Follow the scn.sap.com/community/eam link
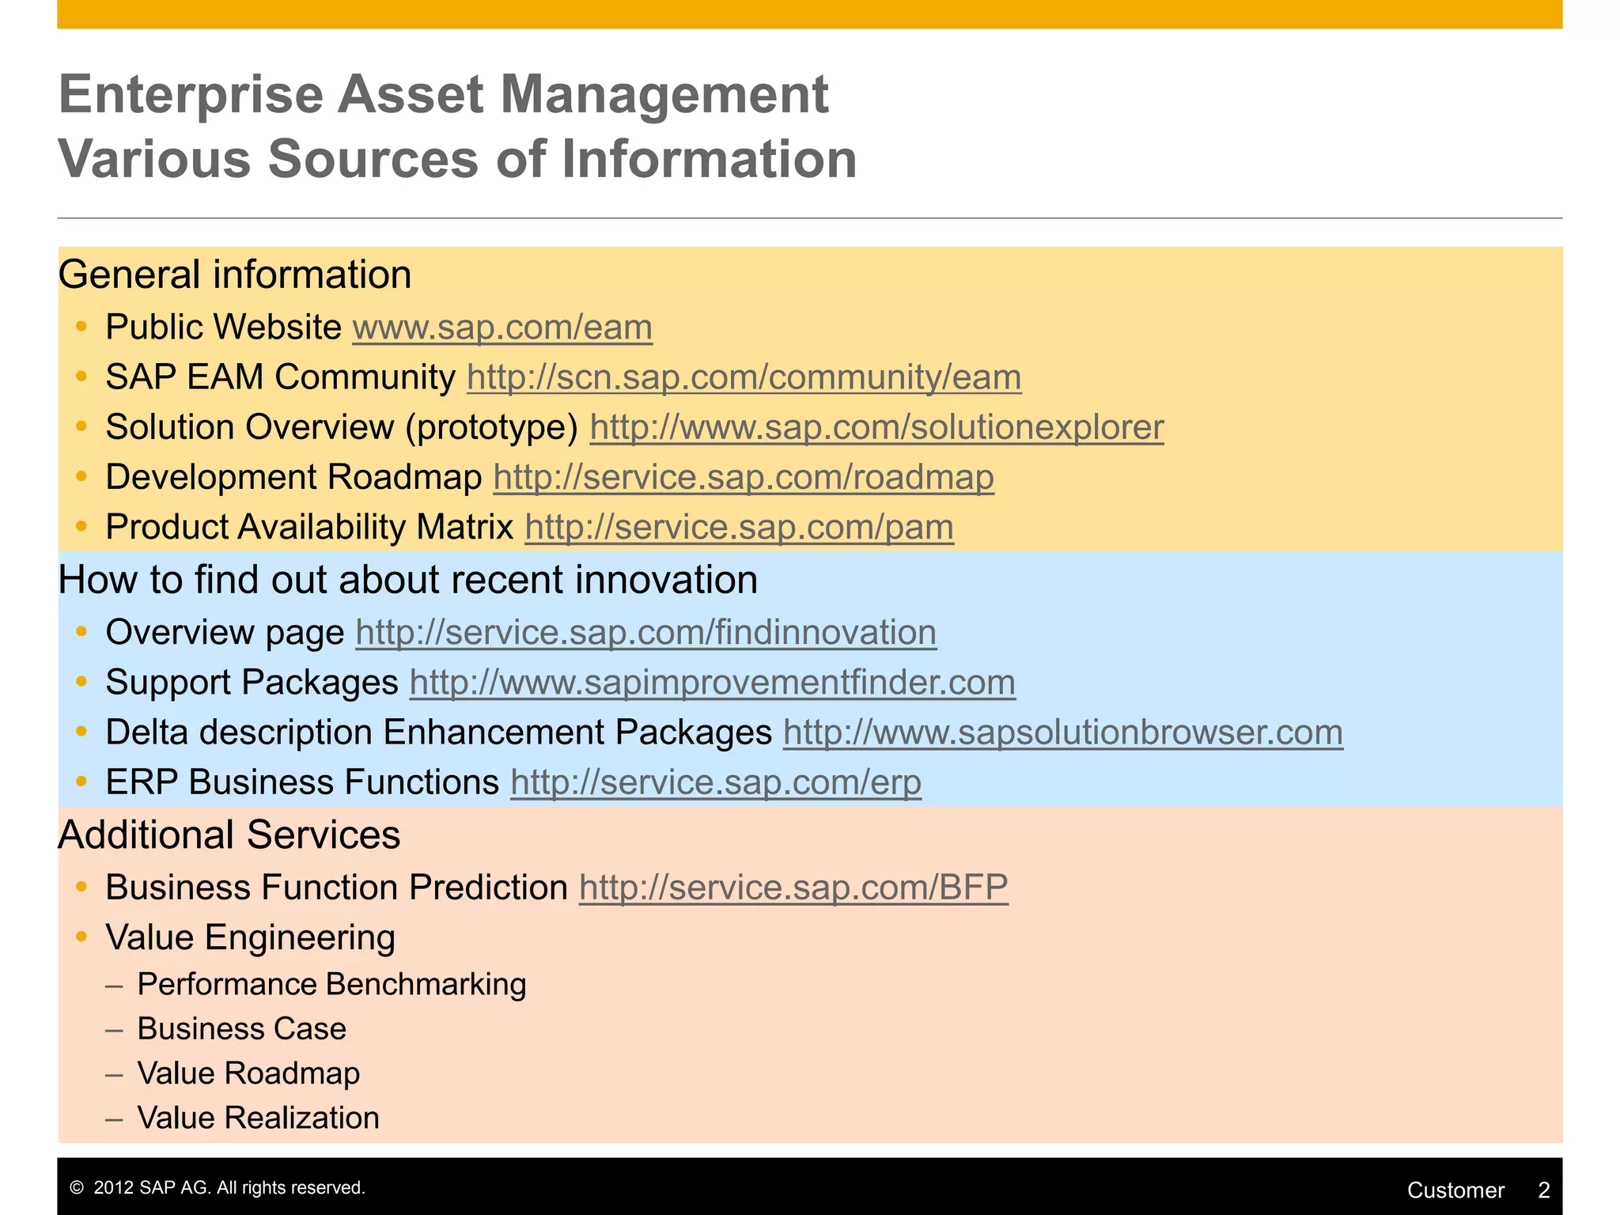Screen dimensions: 1620x1215 [x=744, y=377]
